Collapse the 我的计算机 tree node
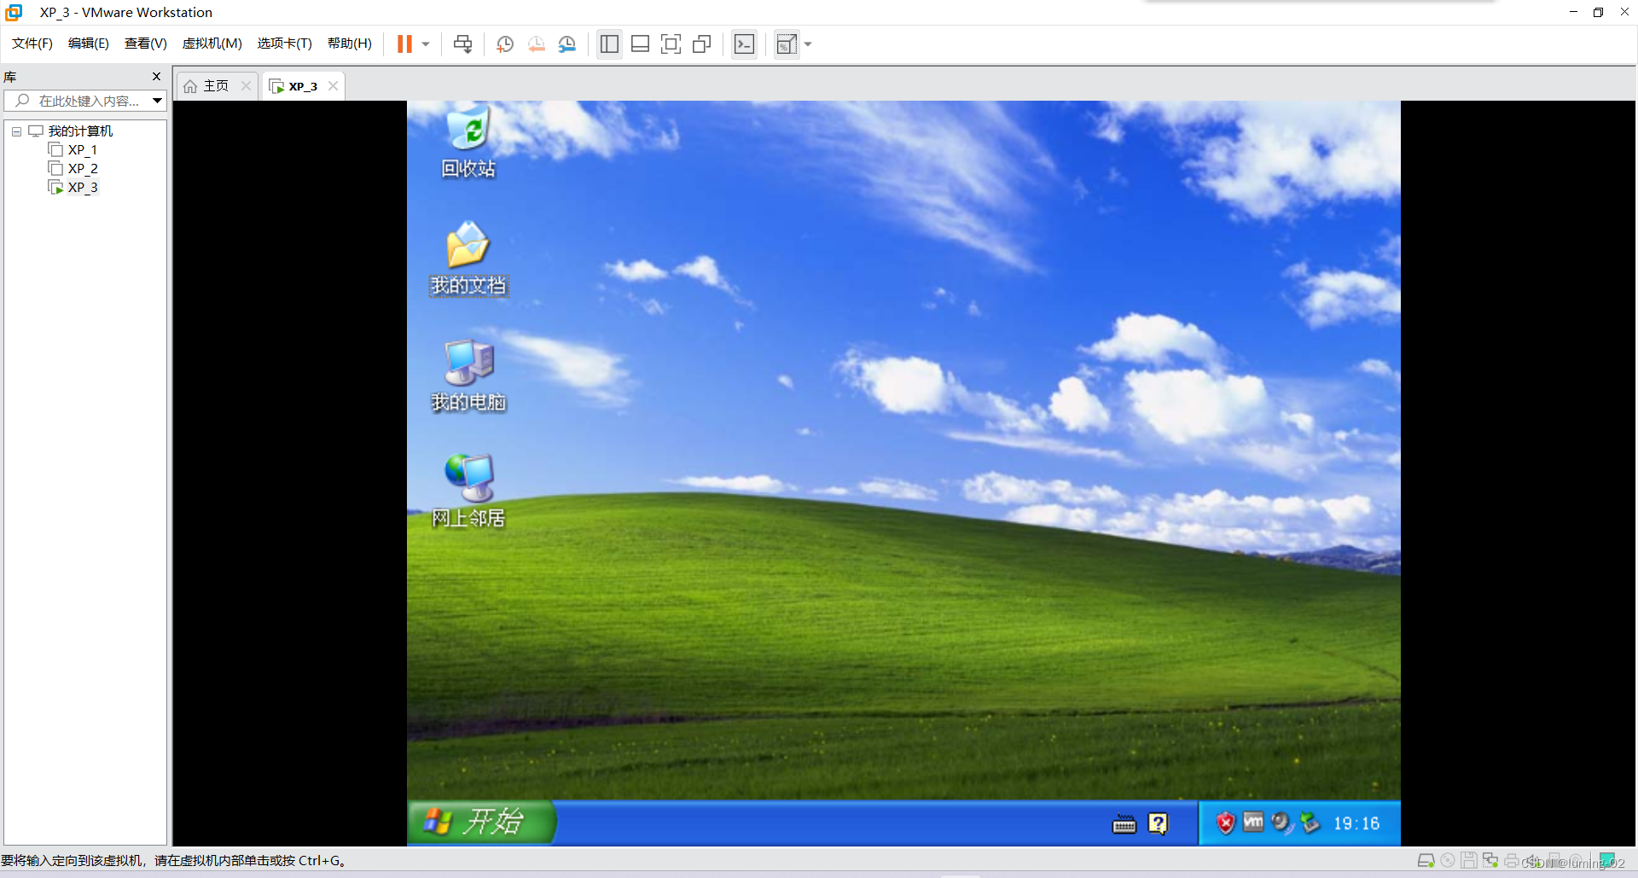The height and width of the screenshot is (878, 1638). (16, 131)
